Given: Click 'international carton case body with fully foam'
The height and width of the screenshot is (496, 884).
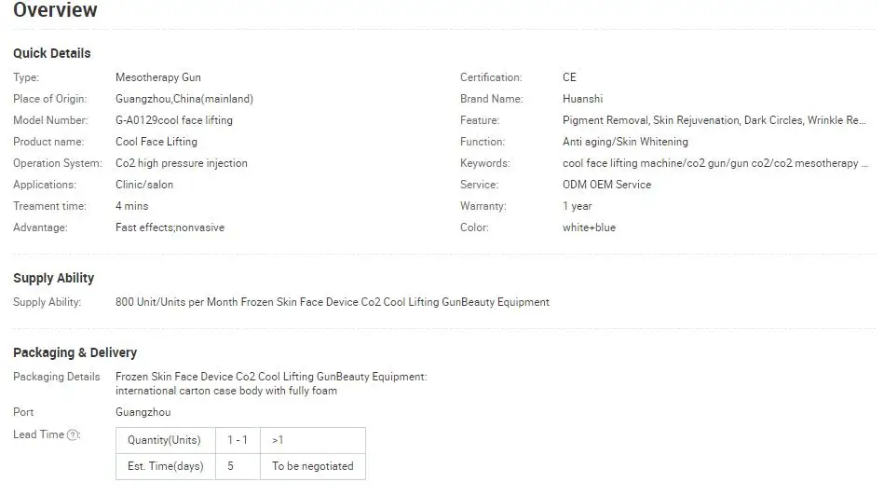Looking at the screenshot, I should pos(226,391).
